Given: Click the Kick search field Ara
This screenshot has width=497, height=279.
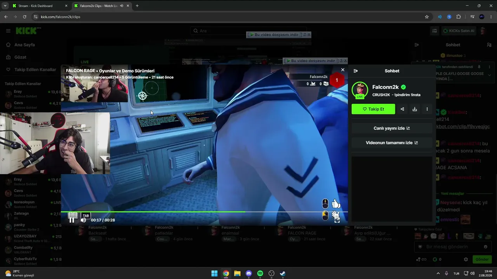Looking at the screenshot, I should click(x=248, y=31).
